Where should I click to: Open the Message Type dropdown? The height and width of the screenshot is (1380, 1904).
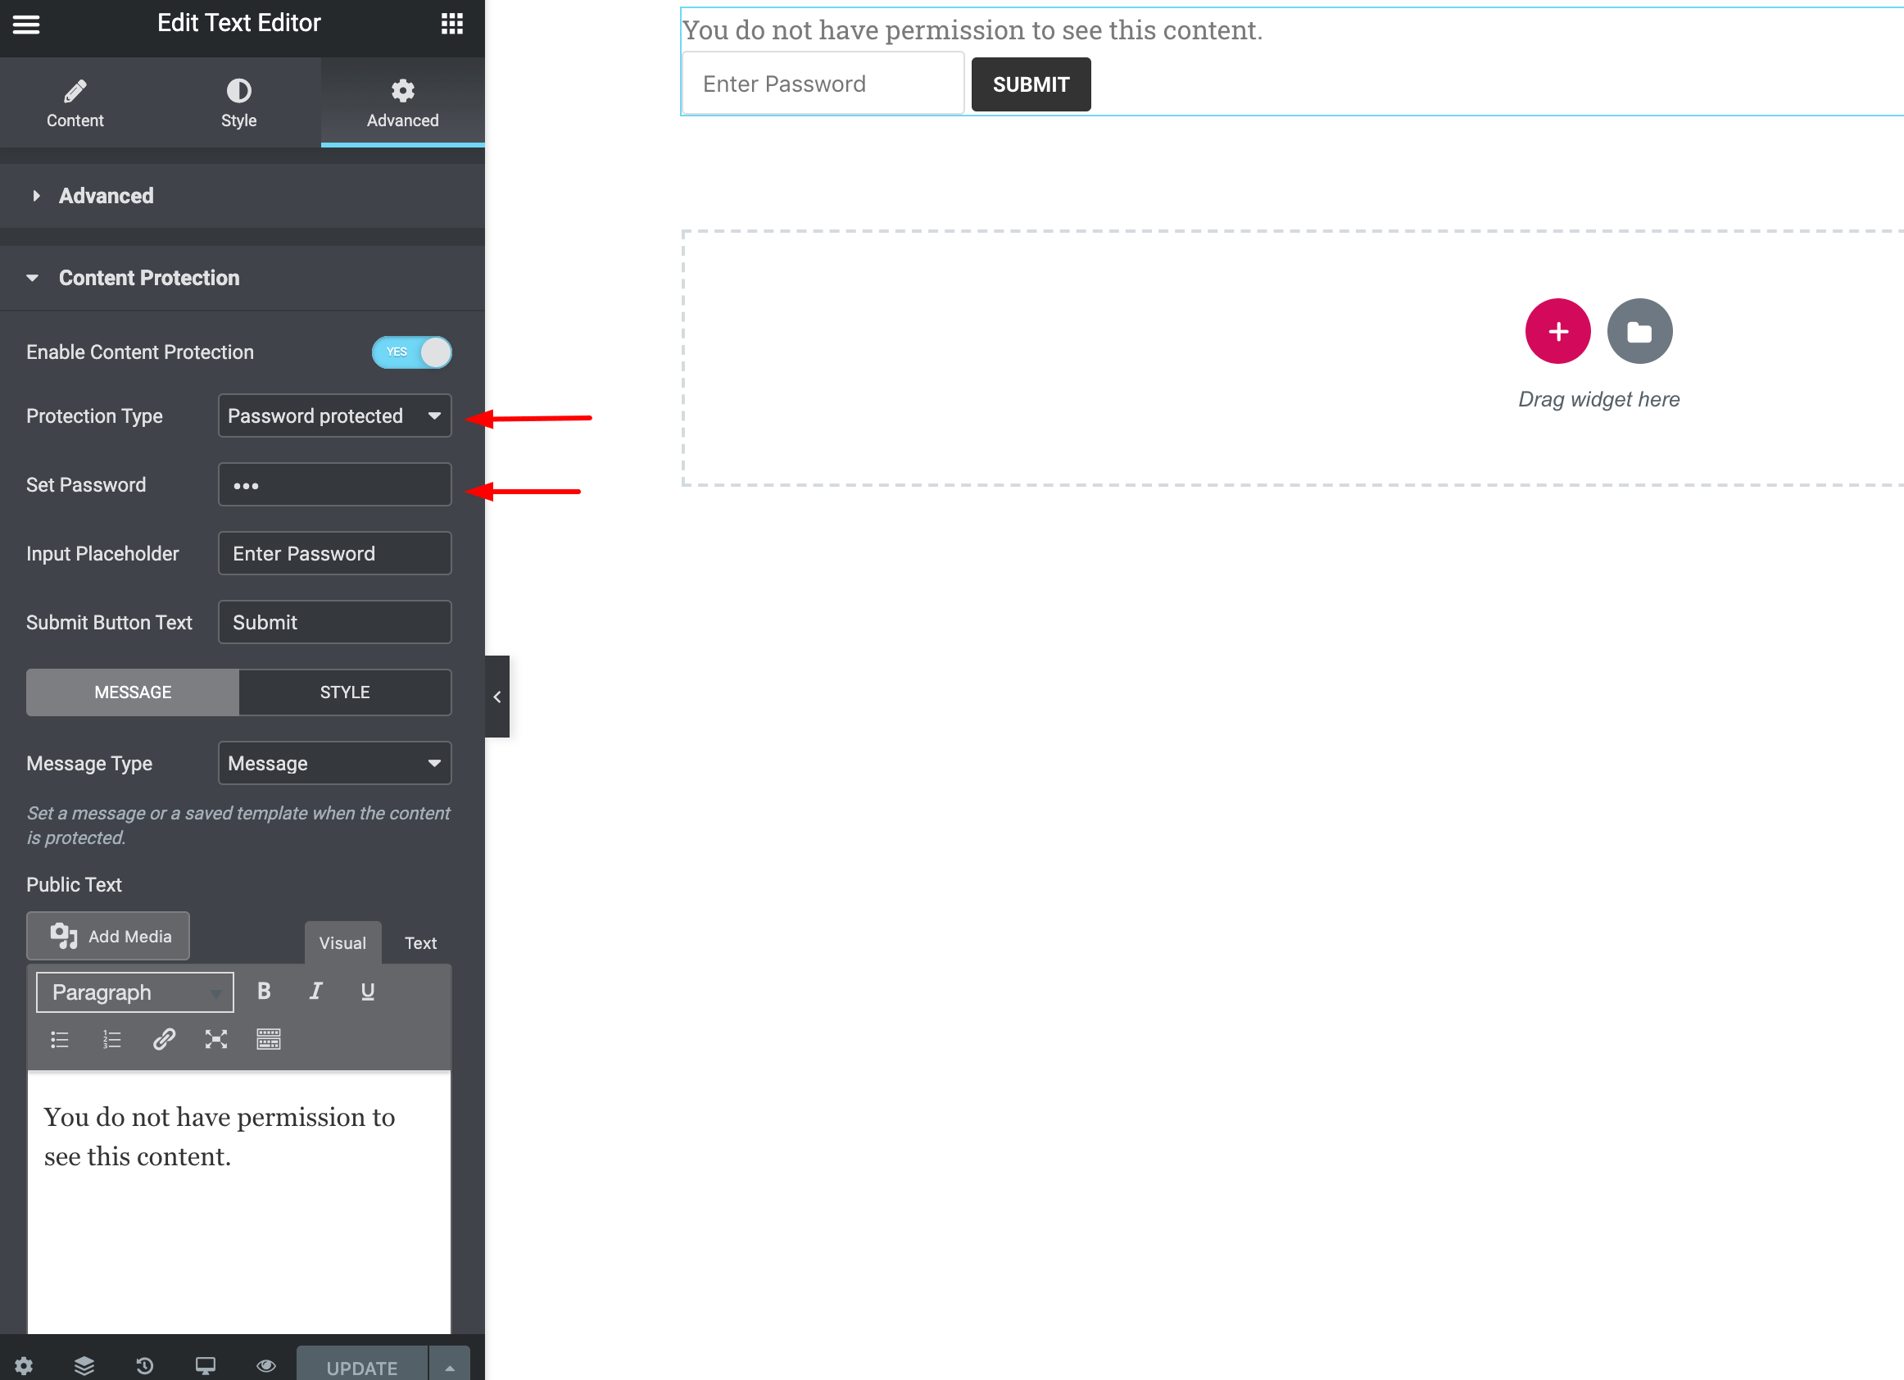tap(334, 763)
